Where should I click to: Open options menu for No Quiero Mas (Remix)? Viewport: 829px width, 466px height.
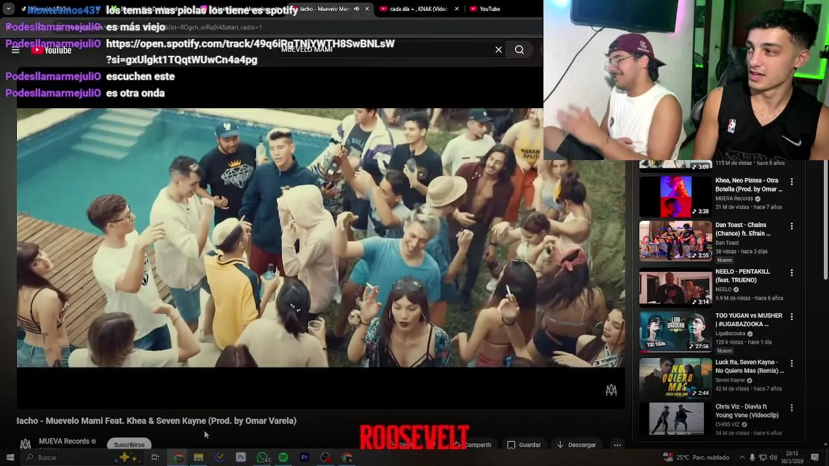point(791,363)
